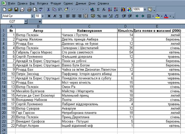Viewport: 185px width, 134px height.
Task: Open the Сервис menu
Action: (x=69, y=4)
